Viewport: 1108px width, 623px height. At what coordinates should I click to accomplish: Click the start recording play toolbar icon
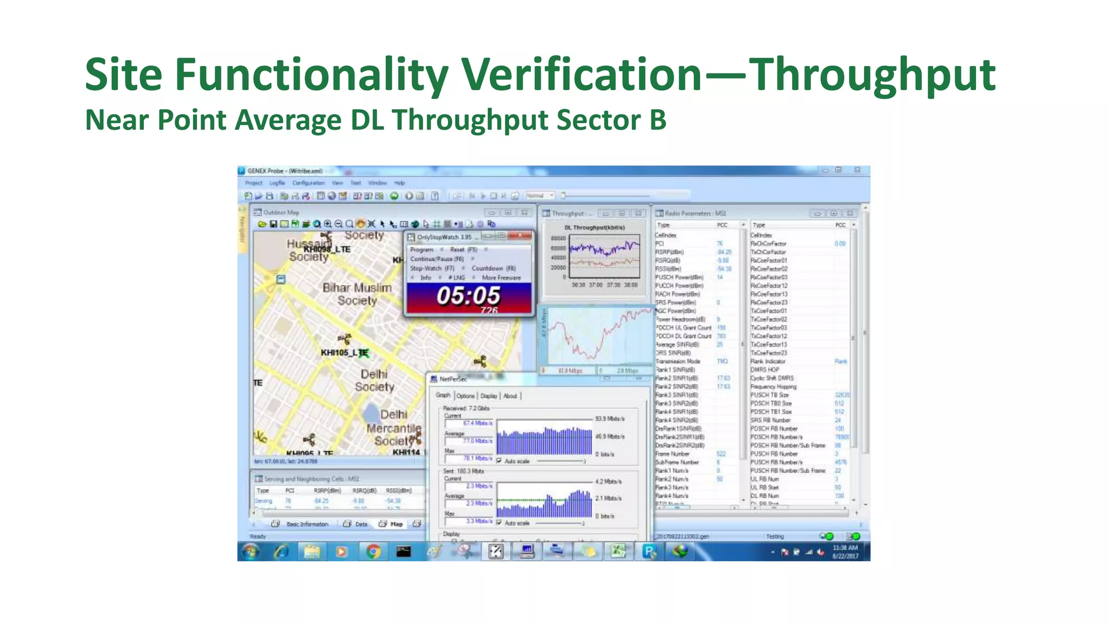409,196
